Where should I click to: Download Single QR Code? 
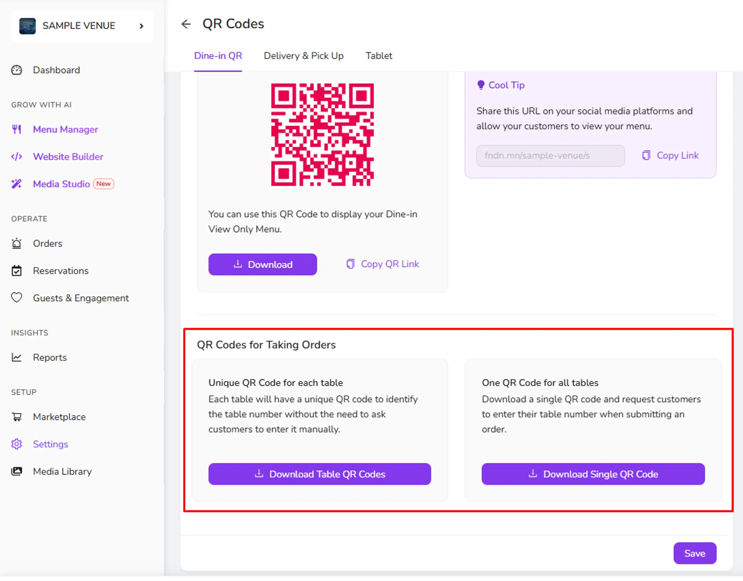click(x=593, y=474)
